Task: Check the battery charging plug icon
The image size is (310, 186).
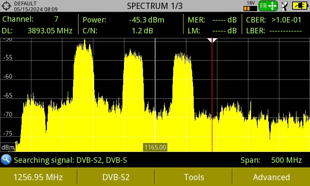Action: pos(300,6)
